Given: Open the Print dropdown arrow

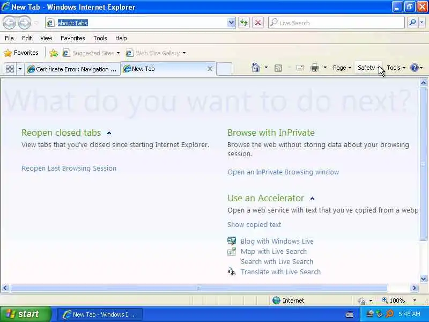Looking at the screenshot, I should 325,68.
